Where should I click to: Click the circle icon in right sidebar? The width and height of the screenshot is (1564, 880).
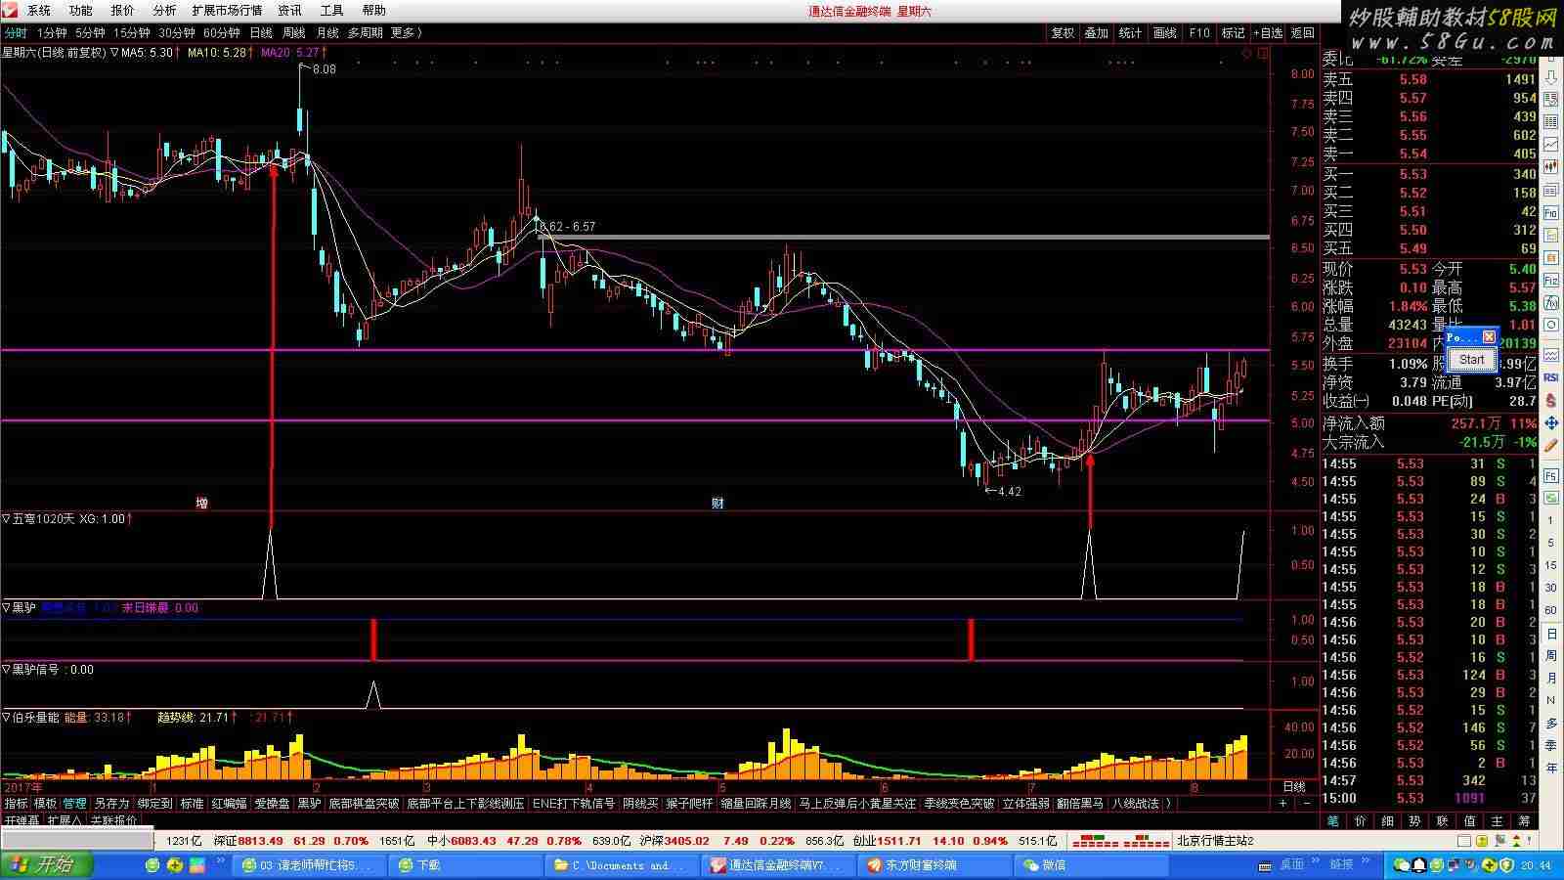[1551, 326]
